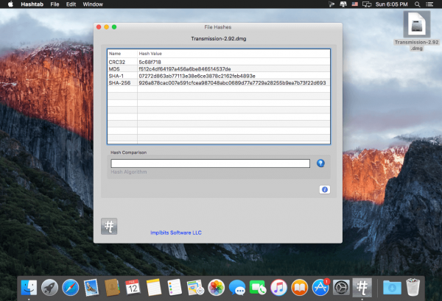Open the File menu
Screen dimensions: 442x301
55,4
